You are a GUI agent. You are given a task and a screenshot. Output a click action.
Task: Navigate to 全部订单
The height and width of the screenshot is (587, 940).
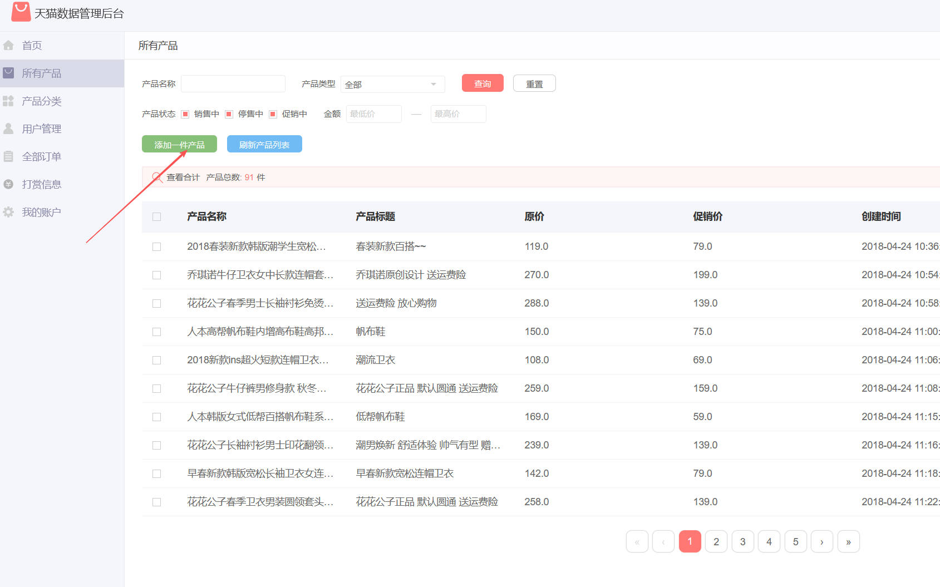[62, 156]
